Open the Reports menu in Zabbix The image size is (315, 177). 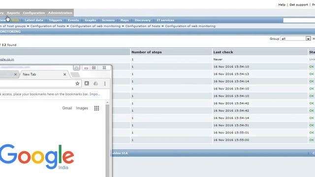pos(13,13)
